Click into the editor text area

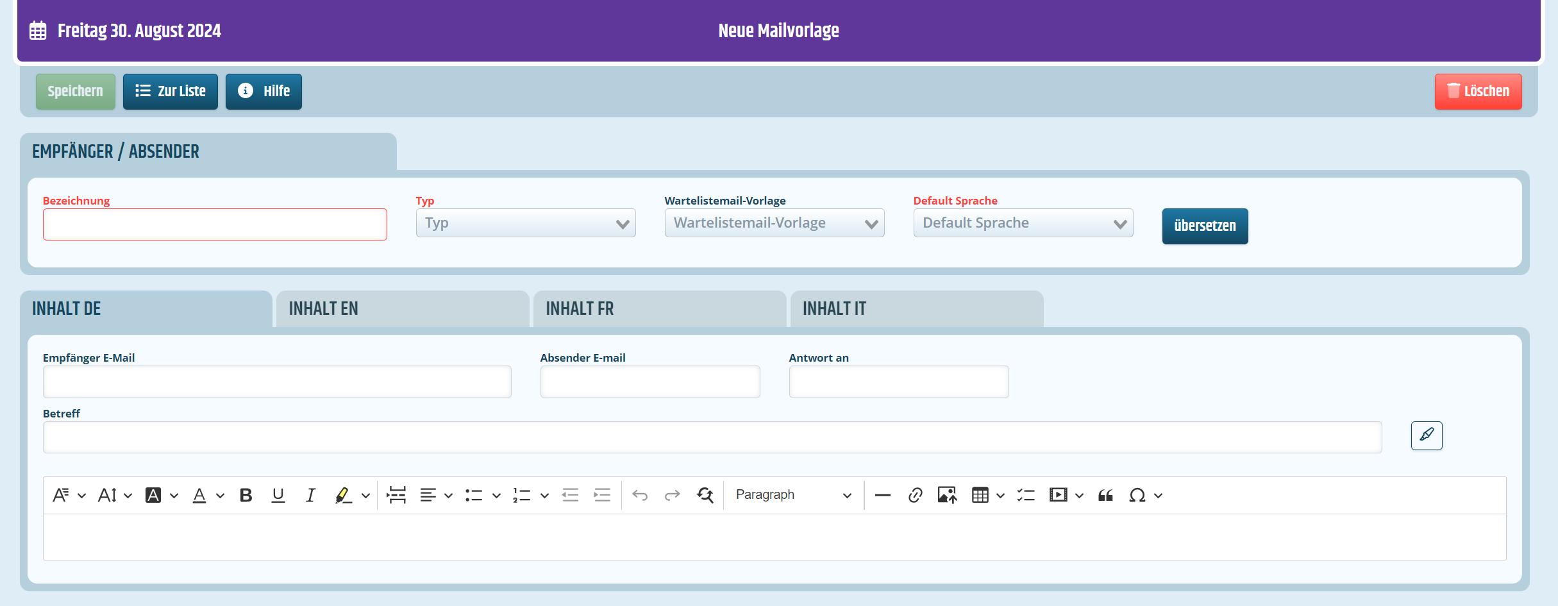[775, 537]
